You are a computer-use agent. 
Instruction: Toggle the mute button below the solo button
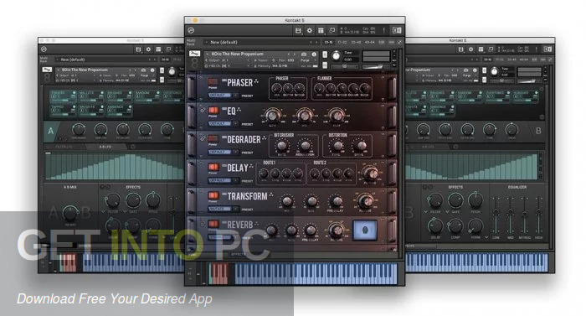click(325, 65)
